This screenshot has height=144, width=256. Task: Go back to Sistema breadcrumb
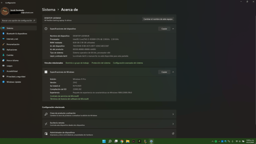[x=49, y=10]
